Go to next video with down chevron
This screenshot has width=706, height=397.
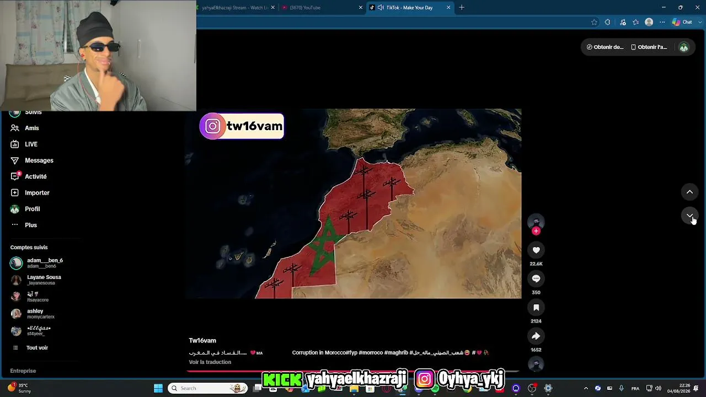[x=689, y=216]
